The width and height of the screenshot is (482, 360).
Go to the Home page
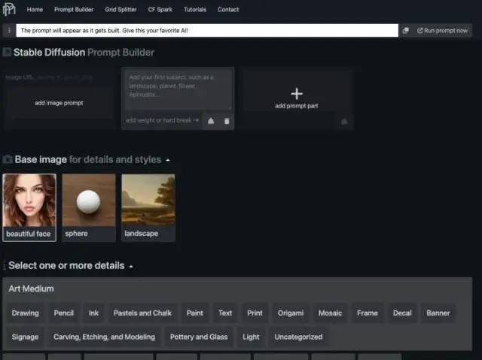click(x=35, y=10)
